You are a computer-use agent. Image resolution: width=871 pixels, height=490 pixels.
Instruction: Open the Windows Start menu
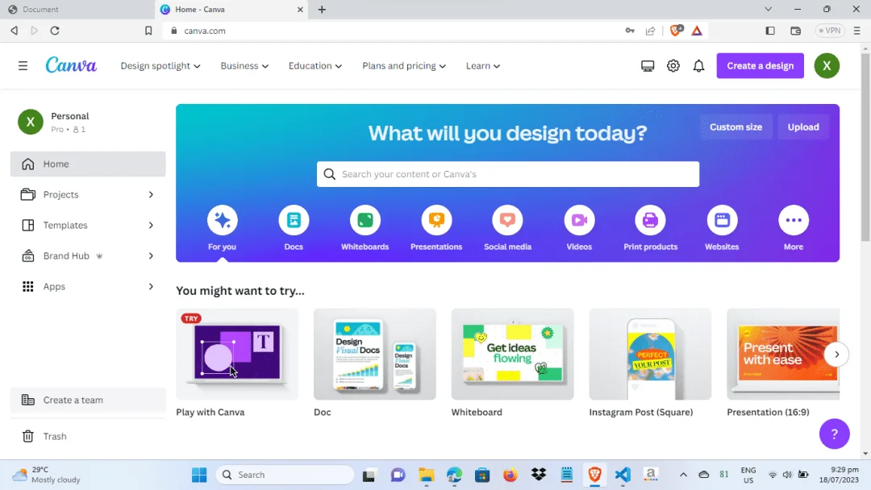click(x=199, y=475)
